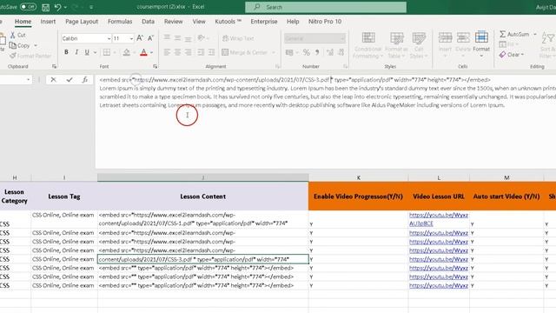This screenshot has height=313, width=556.
Task: Open the Enterprise ribbon tab
Action: pos(264,22)
